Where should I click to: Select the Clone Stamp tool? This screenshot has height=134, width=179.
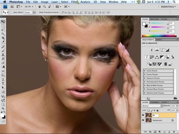coord(3,55)
